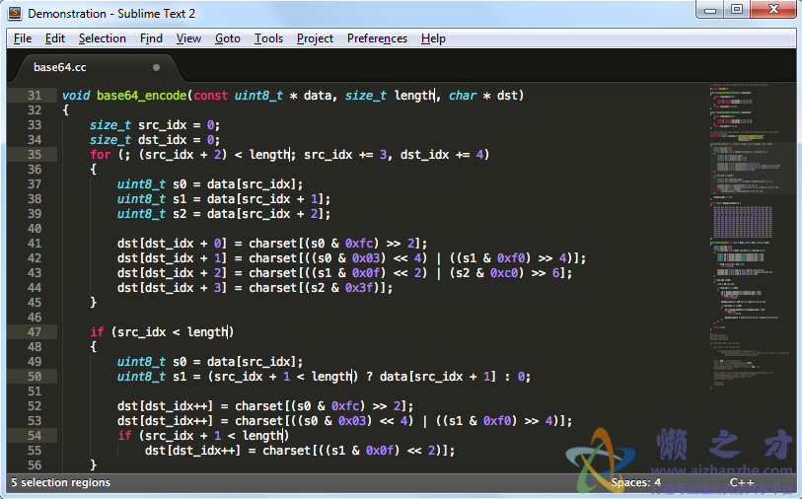The height and width of the screenshot is (499, 802).
Task: Click 's2' variable declaration on line 39
Action: tap(179, 214)
